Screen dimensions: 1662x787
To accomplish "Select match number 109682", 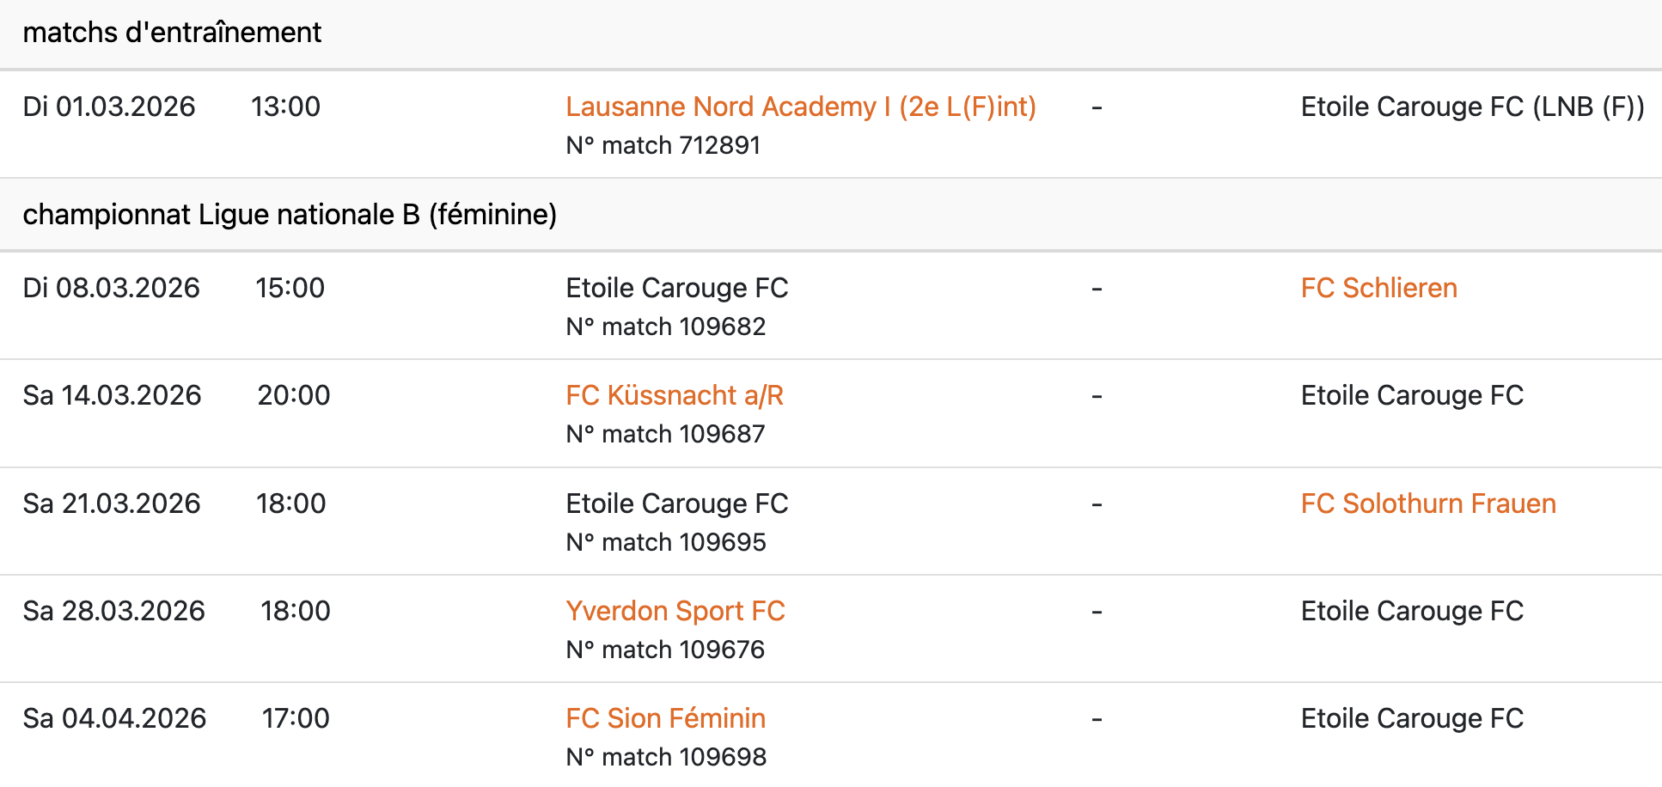I will [x=665, y=326].
